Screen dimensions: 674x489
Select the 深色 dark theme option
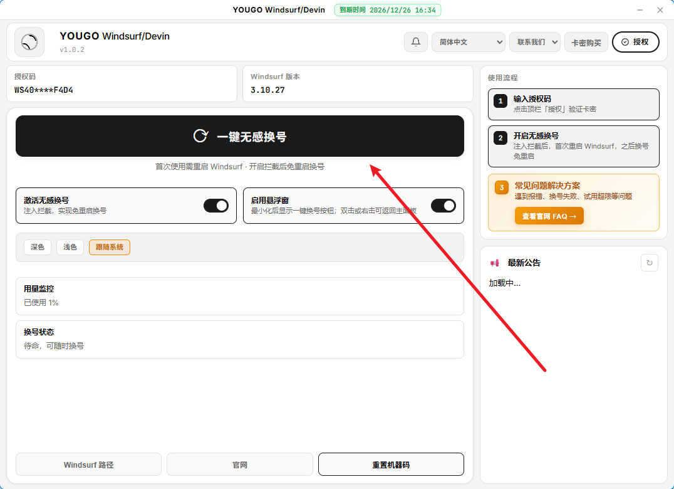[x=38, y=247]
